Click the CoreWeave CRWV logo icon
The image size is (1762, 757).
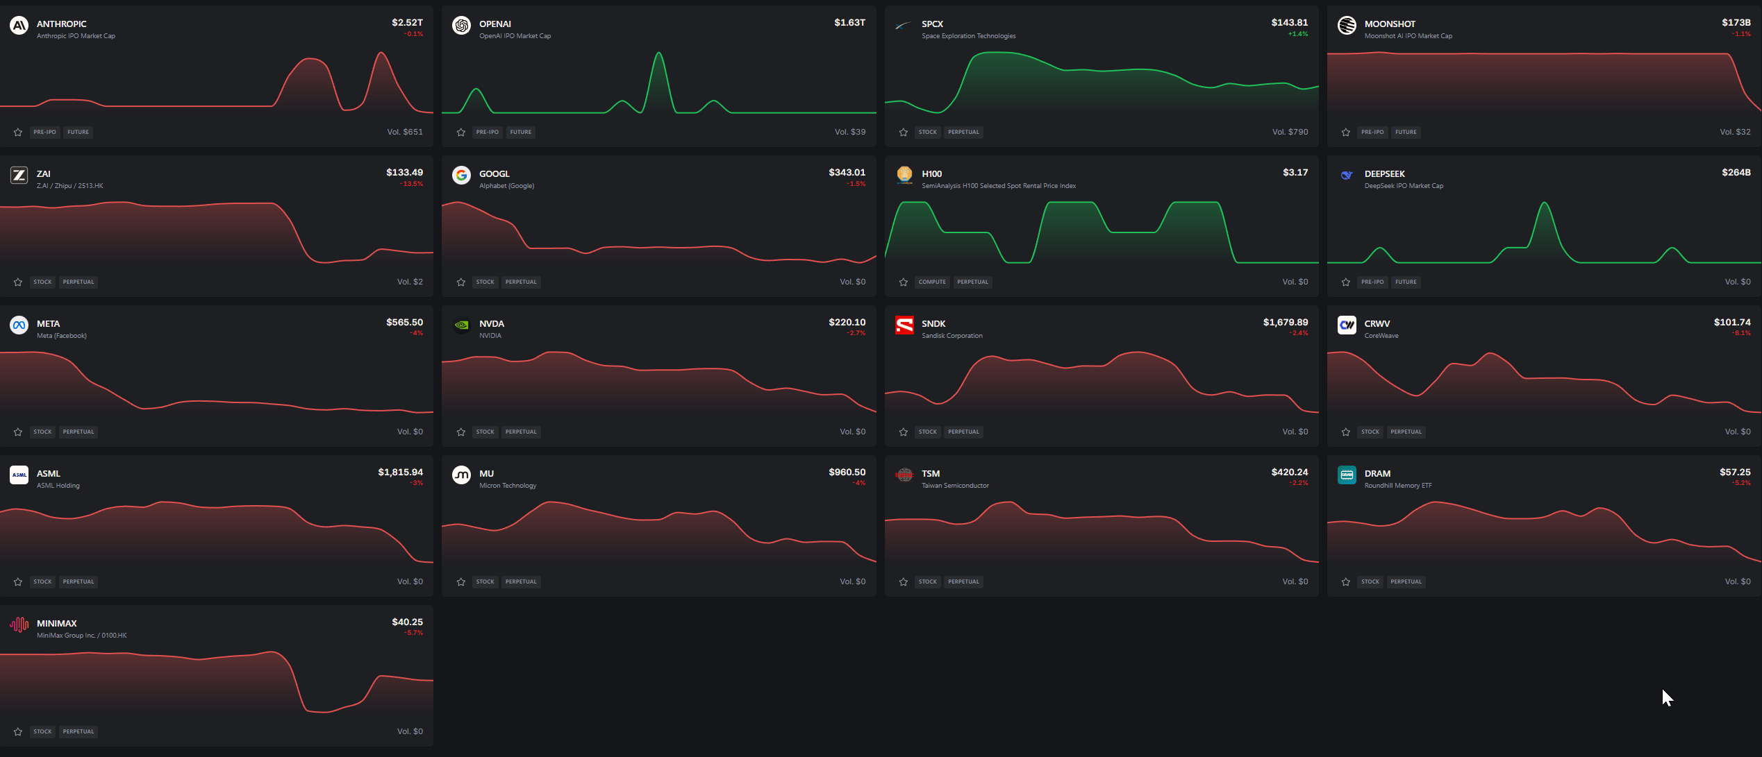click(1347, 325)
